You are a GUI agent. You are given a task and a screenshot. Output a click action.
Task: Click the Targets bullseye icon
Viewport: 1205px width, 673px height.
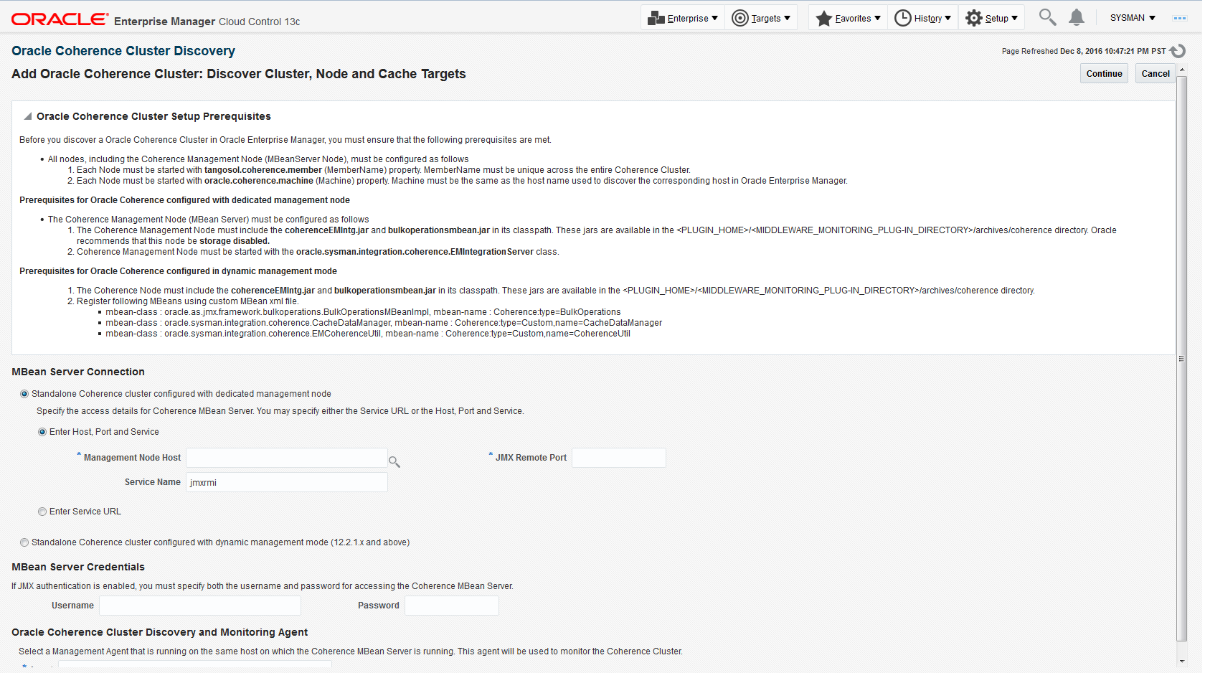click(x=739, y=18)
